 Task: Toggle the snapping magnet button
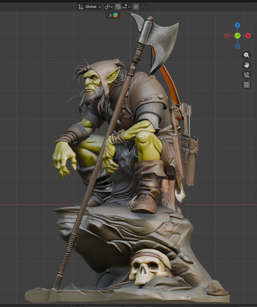(118, 7)
